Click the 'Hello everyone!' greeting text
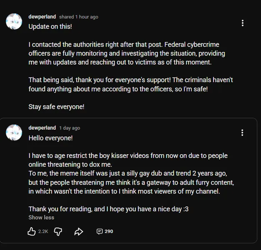Image resolution: width=261 pixels, height=250 pixels. point(50,137)
